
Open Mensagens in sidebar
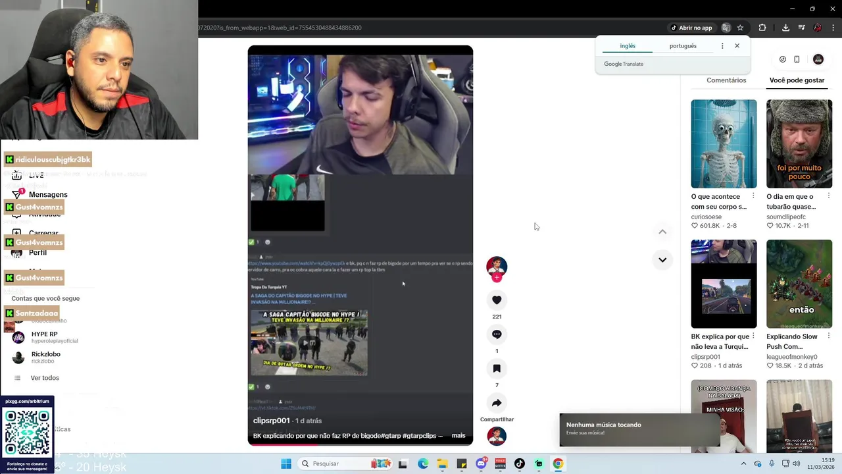point(48,195)
